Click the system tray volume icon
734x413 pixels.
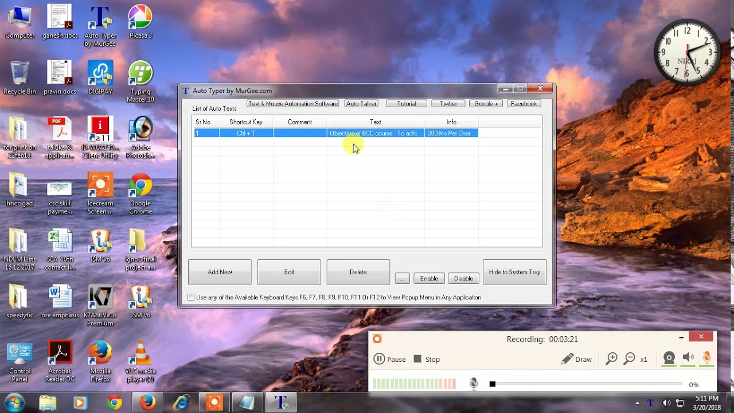click(666, 403)
